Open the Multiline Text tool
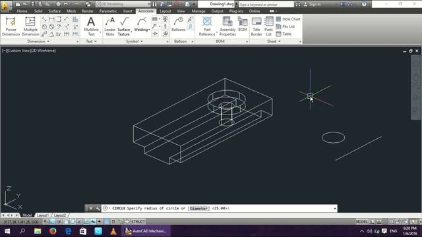This screenshot has width=422, height=237. (91, 26)
